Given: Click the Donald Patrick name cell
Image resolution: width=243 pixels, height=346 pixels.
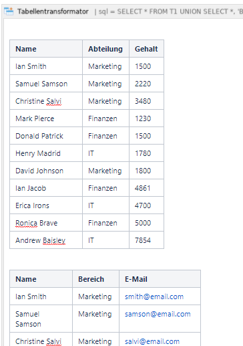Looking at the screenshot, I should pos(46,136).
